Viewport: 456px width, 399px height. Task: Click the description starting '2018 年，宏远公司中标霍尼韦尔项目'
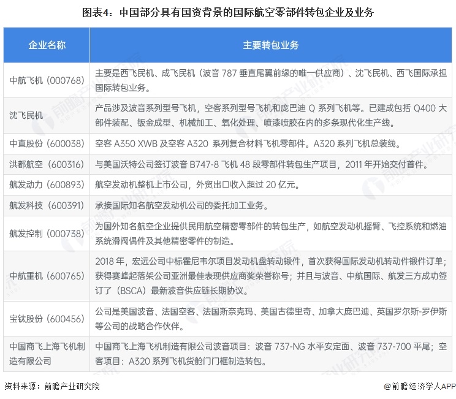tap(271, 276)
